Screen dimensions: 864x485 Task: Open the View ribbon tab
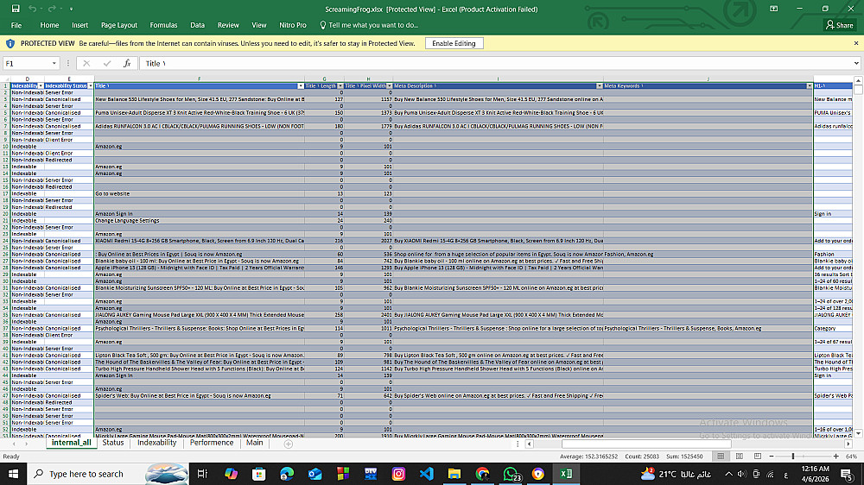pos(259,25)
